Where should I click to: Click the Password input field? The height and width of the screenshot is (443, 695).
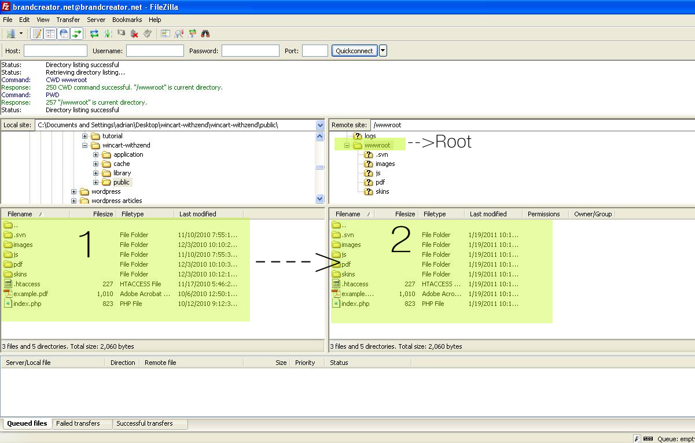[251, 51]
